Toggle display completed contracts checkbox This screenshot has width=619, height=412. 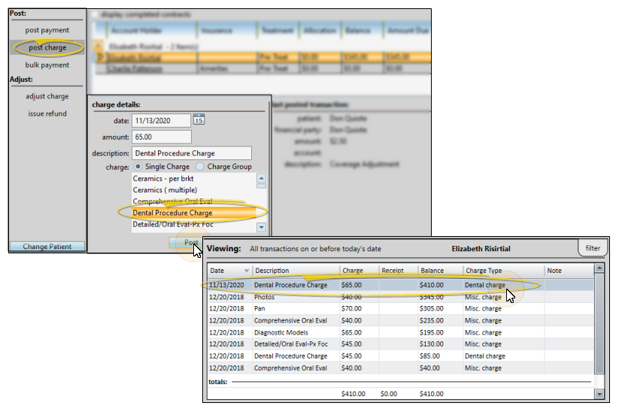[x=96, y=14]
